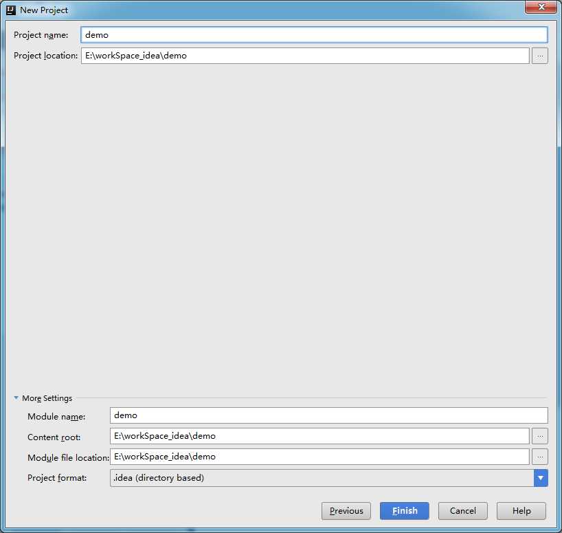
Task: Click the Project location label
Action: (45, 56)
